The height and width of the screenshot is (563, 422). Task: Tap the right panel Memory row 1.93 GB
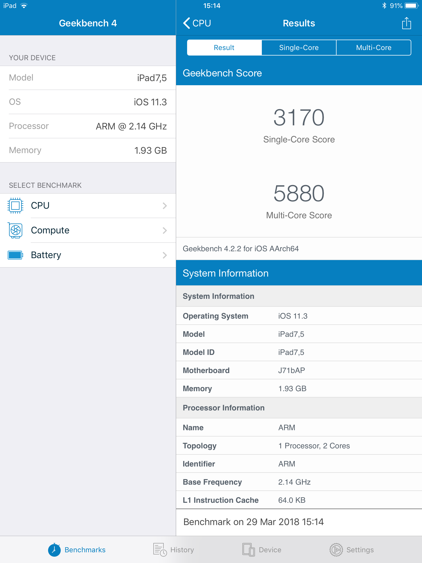[x=299, y=388]
